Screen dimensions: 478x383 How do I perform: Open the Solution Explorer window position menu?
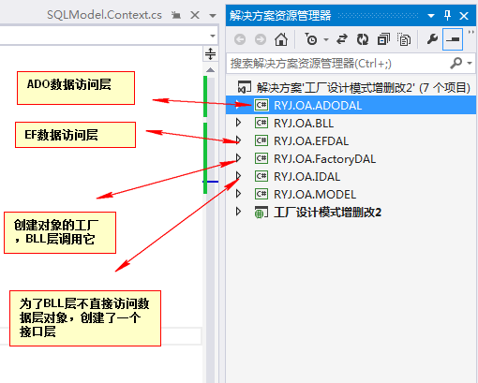[x=431, y=16]
